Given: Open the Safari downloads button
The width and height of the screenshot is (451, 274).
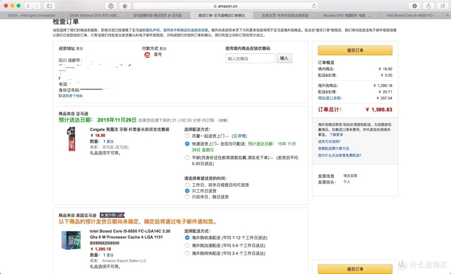Looking at the screenshot, I should (415, 6).
